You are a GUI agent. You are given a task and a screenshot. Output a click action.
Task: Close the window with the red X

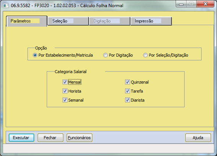(206, 4)
